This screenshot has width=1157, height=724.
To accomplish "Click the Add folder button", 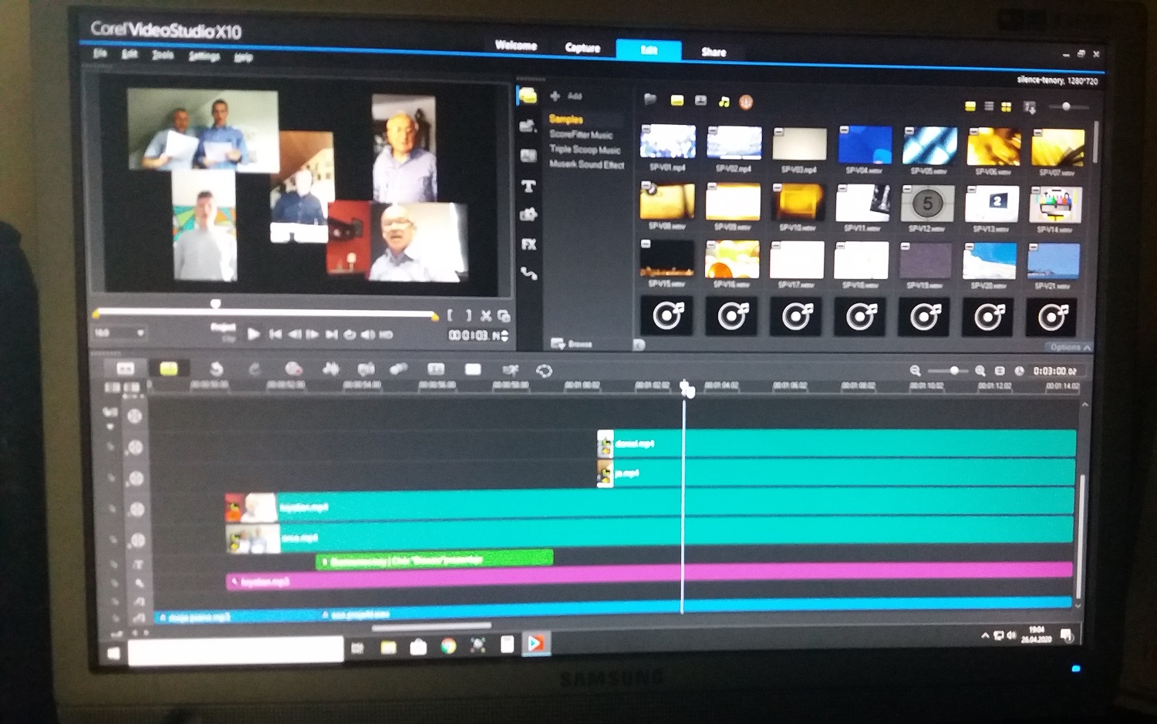I will pyautogui.click(x=565, y=96).
